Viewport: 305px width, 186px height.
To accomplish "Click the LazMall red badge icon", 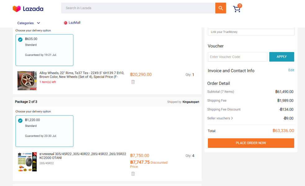I will point(65,23).
